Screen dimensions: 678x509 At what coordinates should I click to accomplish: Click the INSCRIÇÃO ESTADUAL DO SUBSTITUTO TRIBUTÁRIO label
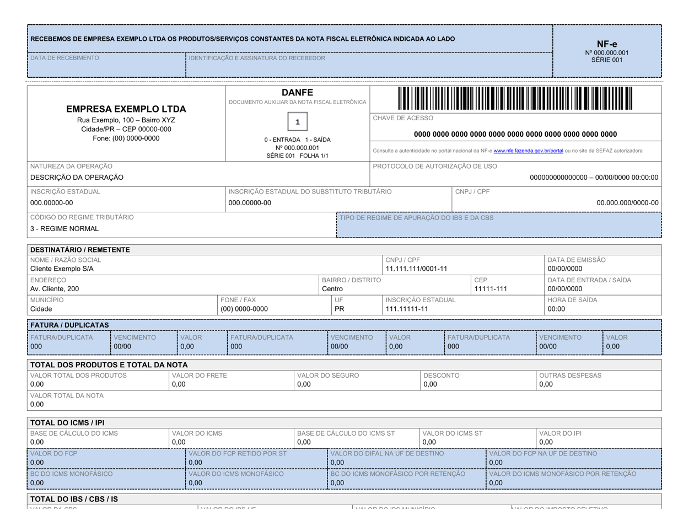(310, 191)
